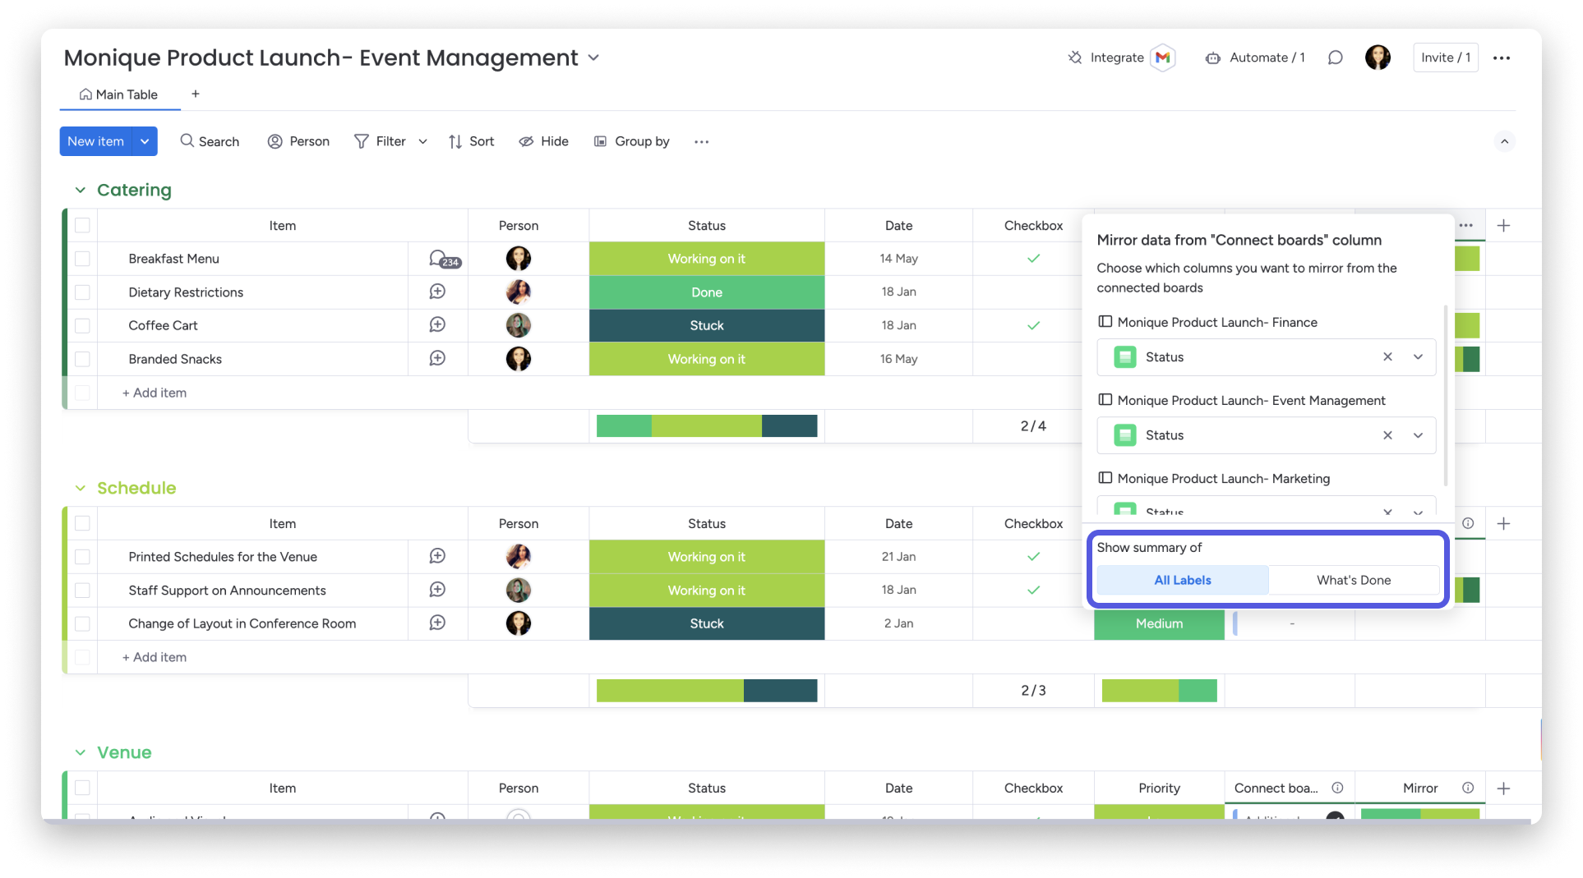Open the Sort tool
The height and width of the screenshot is (878, 1583).
click(x=471, y=141)
